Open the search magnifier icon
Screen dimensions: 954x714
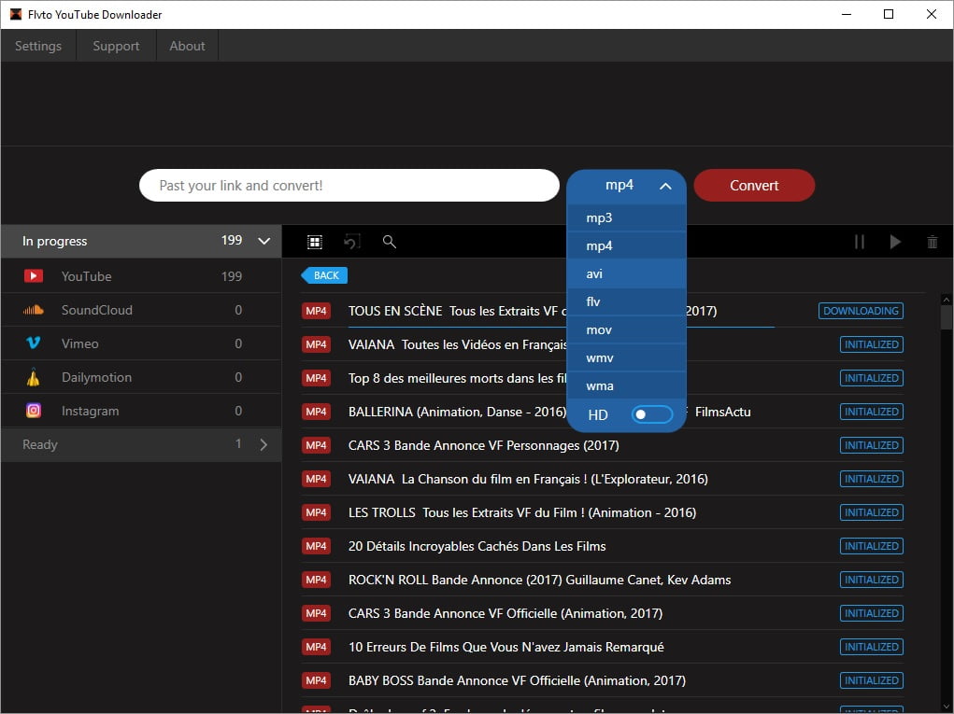click(390, 242)
